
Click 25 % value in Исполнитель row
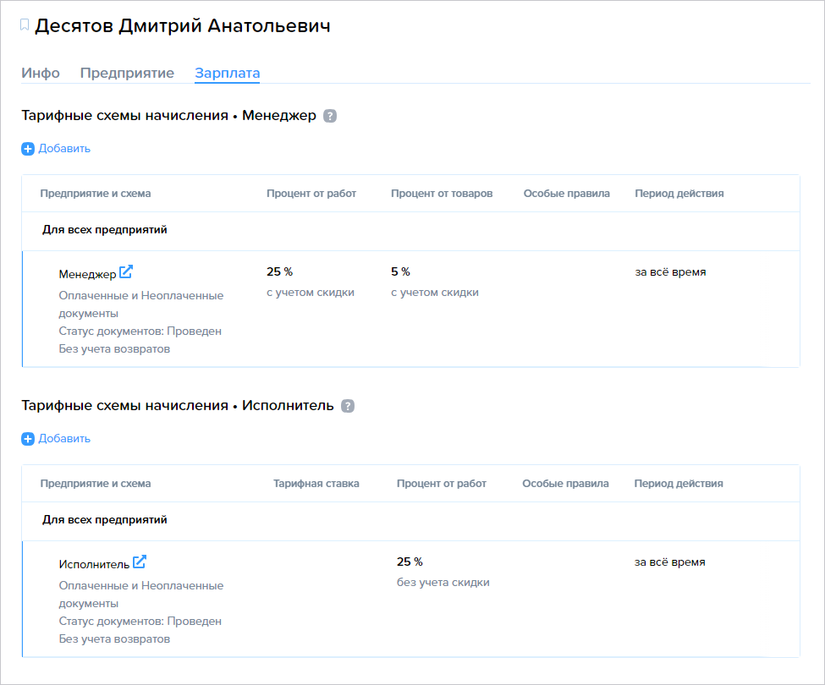point(410,562)
